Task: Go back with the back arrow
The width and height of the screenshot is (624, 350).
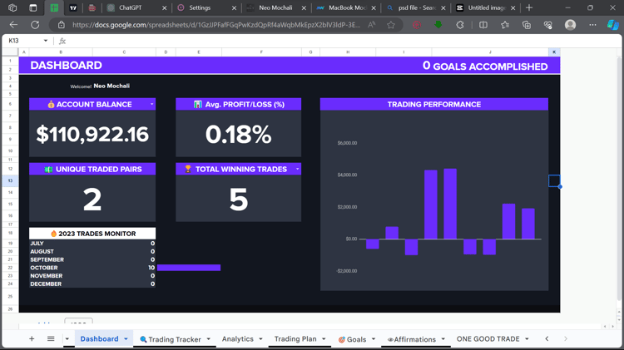Action: coord(13,25)
